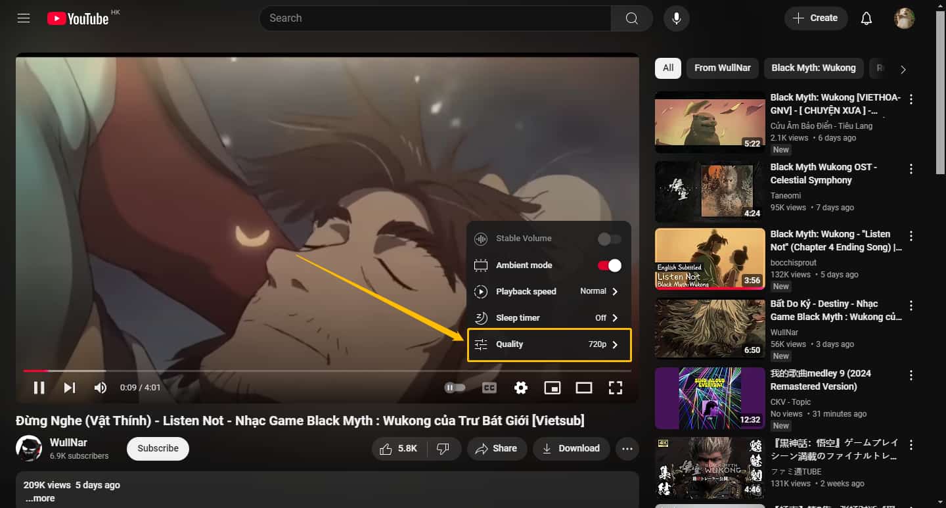Open options for Bất Do Kỷ Destiny video
The height and width of the screenshot is (508, 946).
click(911, 306)
